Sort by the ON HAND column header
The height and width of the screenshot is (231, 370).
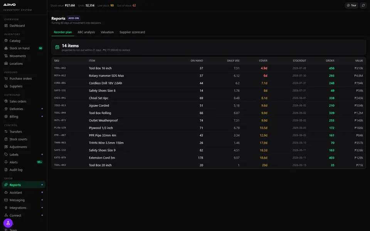point(197,60)
